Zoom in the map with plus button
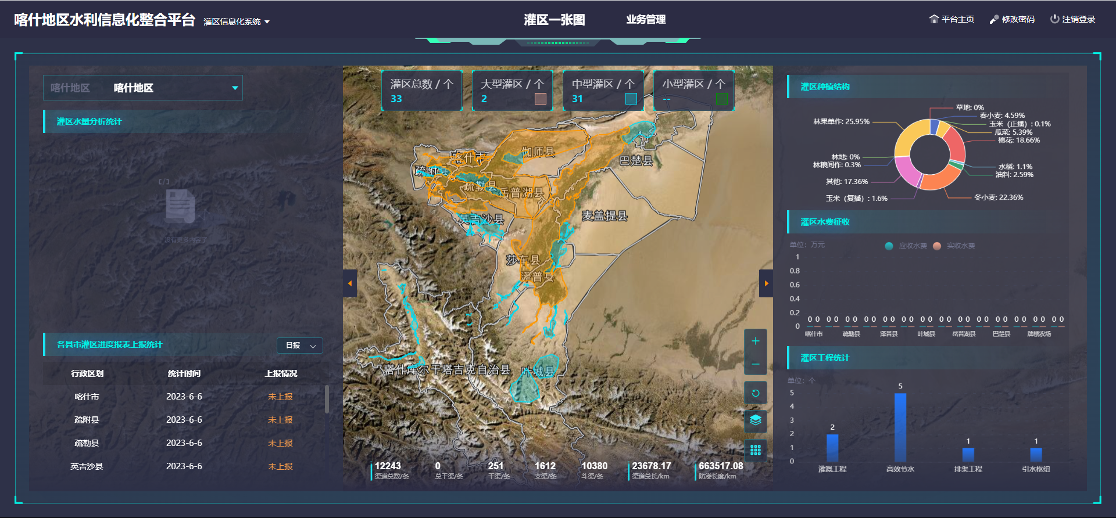 pyautogui.click(x=755, y=341)
